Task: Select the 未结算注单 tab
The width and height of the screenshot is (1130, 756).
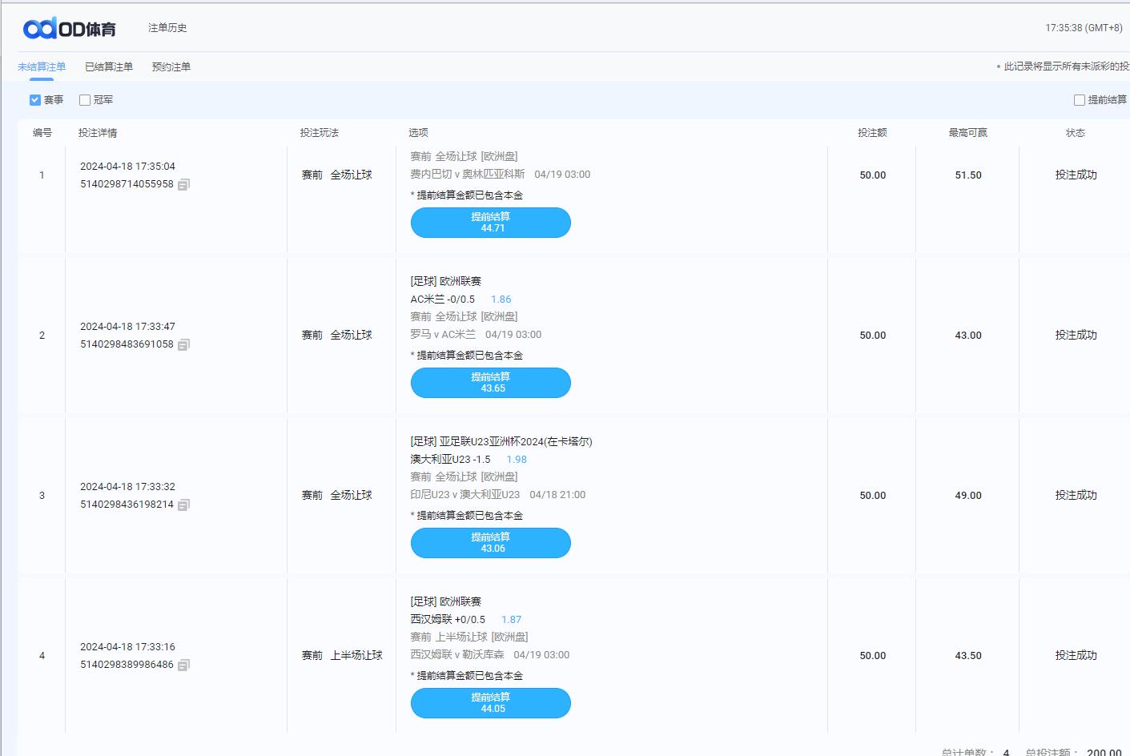Action: pyautogui.click(x=42, y=67)
